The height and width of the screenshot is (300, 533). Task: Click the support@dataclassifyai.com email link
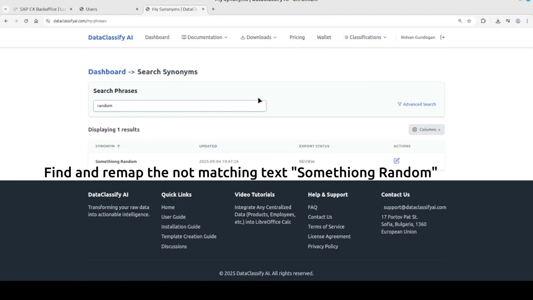(x=415, y=207)
